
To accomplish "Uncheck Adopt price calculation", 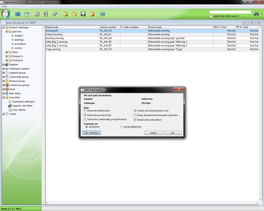I will tap(135, 120).
